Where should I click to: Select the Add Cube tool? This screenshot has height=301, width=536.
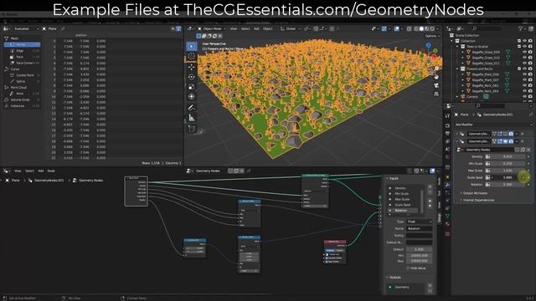pyautogui.click(x=192, y=129)
